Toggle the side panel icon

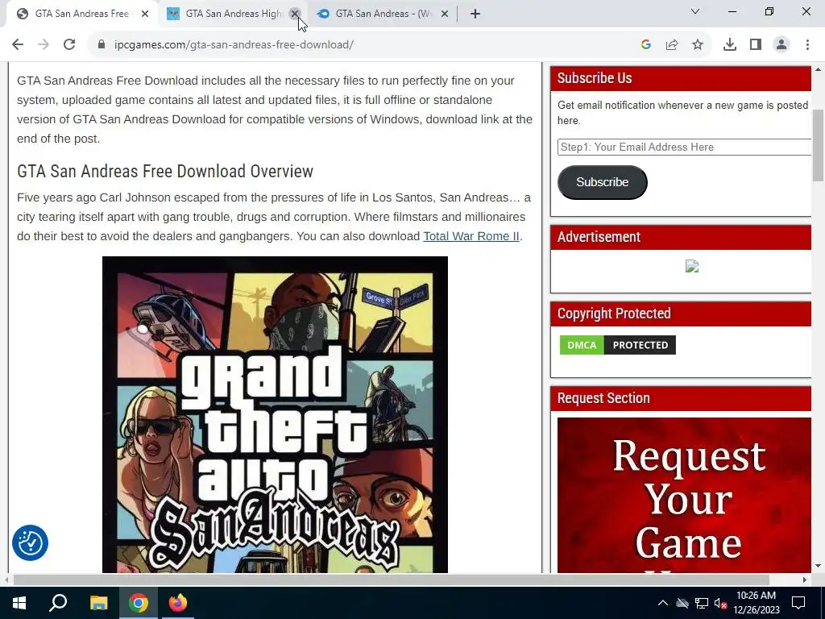point(756,45)
